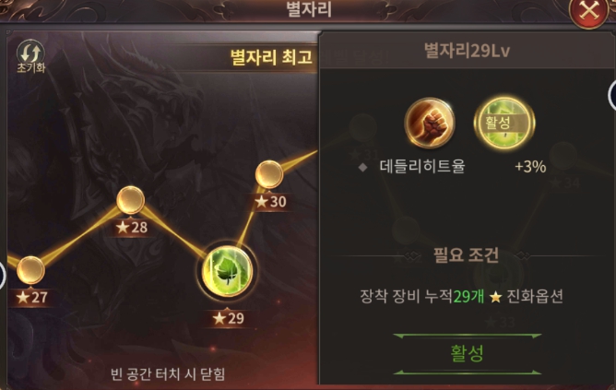This screenshot has width=616, height=390.
Task: Select the star 27 gold node
Action: tap(30, 270)
